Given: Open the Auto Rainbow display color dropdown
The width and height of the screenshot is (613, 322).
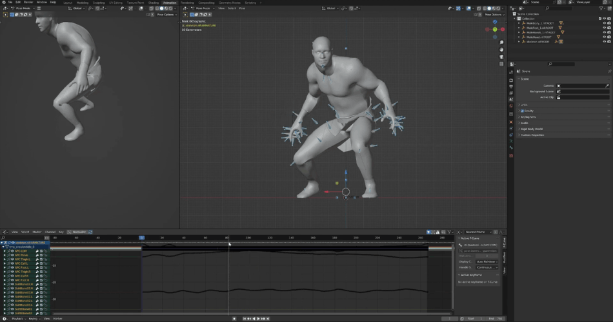Looking at the screenshot, I should 487,261.
